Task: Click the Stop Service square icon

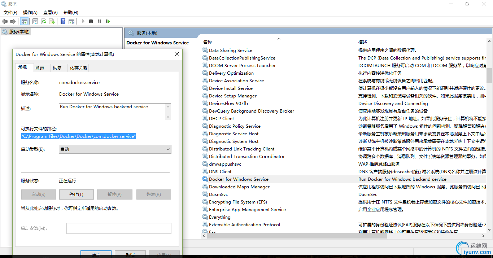Action: coord(91,21)
